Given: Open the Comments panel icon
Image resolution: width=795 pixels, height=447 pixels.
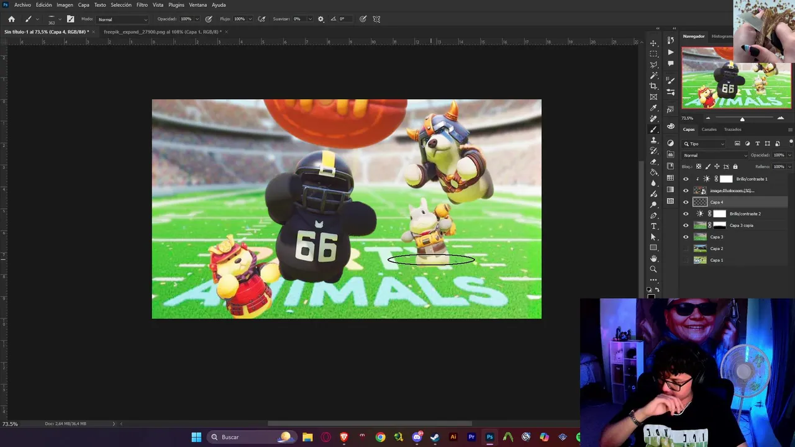Looking at the screenshot, I should [x=670, y=63].
